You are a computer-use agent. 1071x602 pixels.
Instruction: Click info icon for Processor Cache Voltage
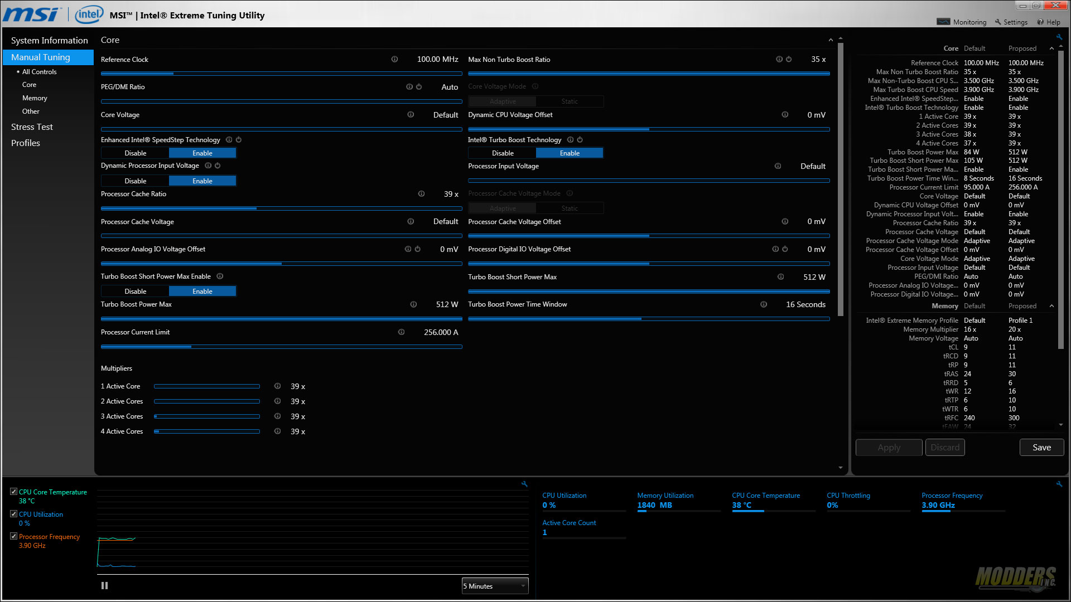pos(411,221)
